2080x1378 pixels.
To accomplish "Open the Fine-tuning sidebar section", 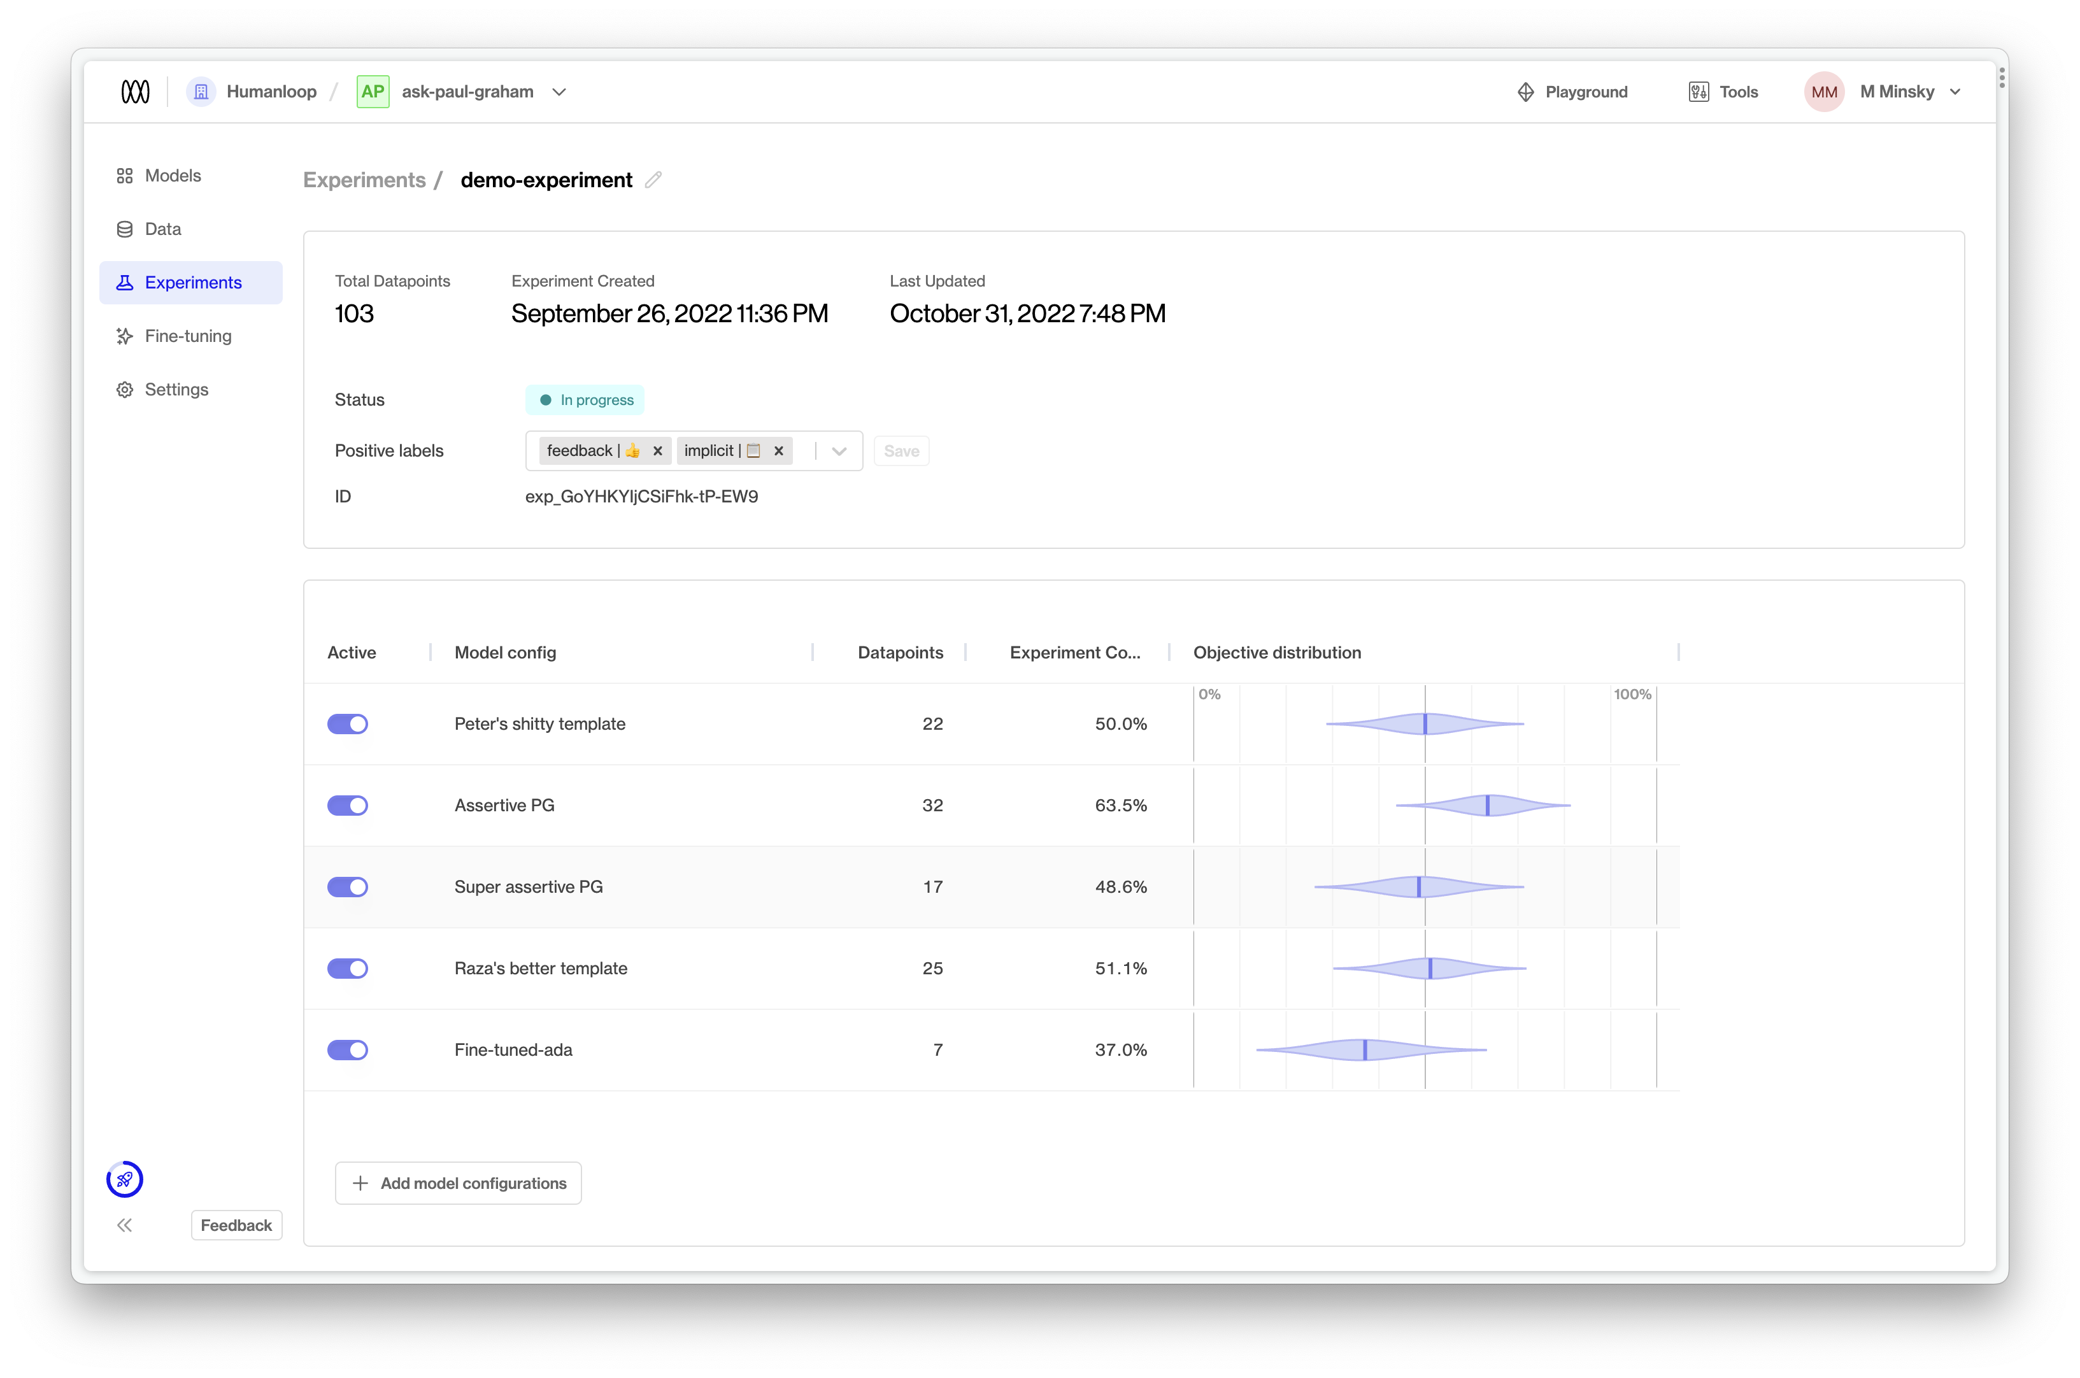I will click(188, 336).
